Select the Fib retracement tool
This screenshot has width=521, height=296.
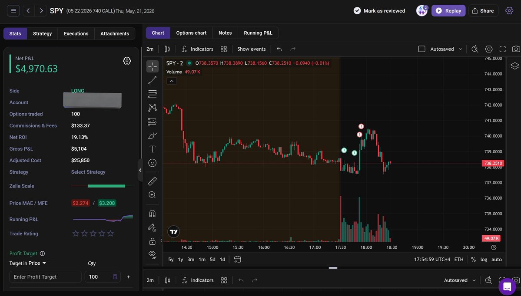153,94
